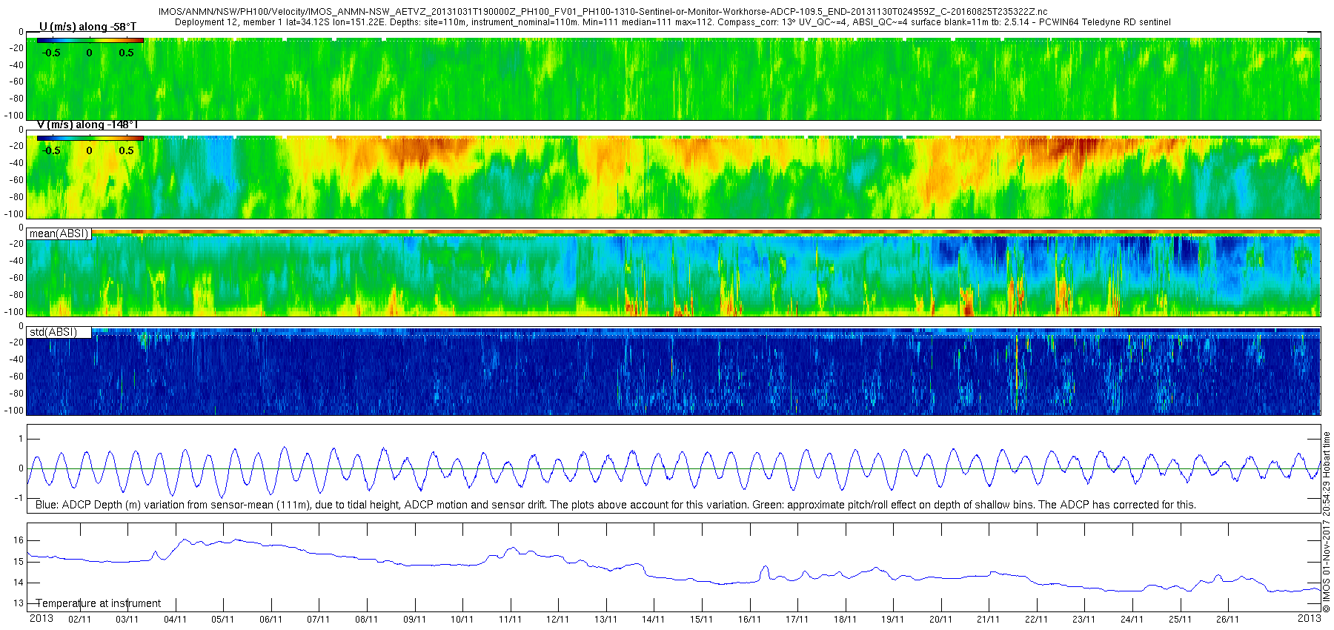The width and height of the screenshot is (1334, 630).
Task: Click the 'Temperature at instrument' label
Action: (99, 603)
